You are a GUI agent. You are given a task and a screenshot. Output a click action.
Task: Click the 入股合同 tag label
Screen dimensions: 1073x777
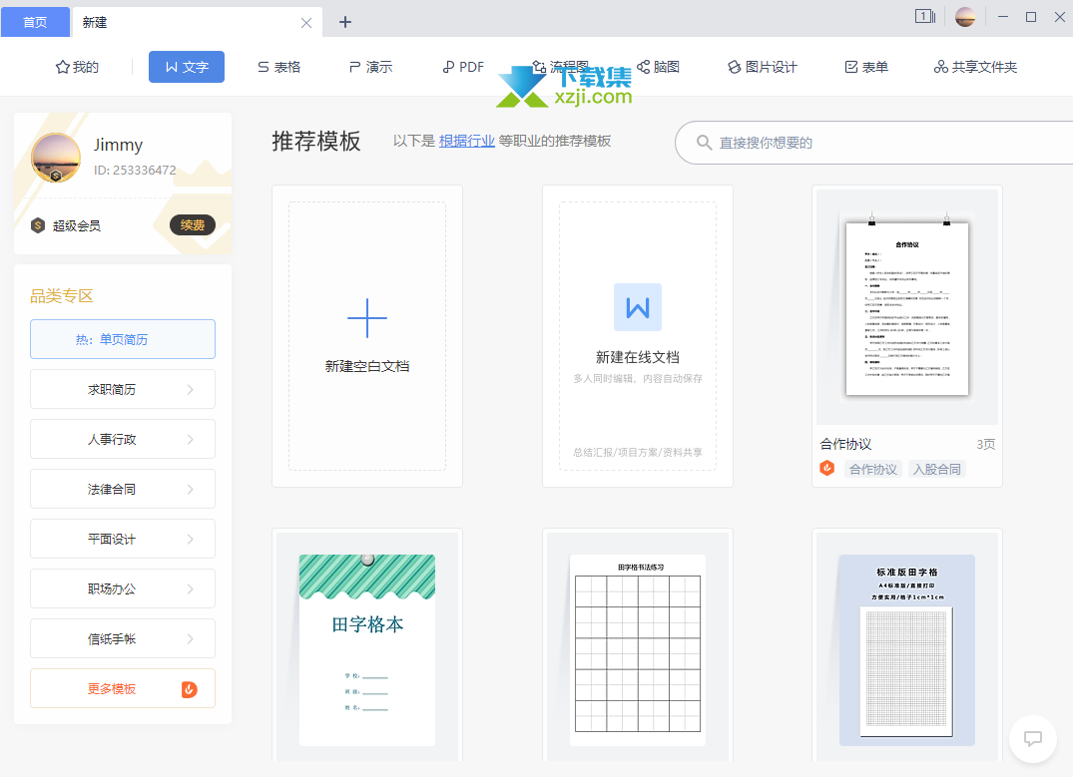click(937, 469)
